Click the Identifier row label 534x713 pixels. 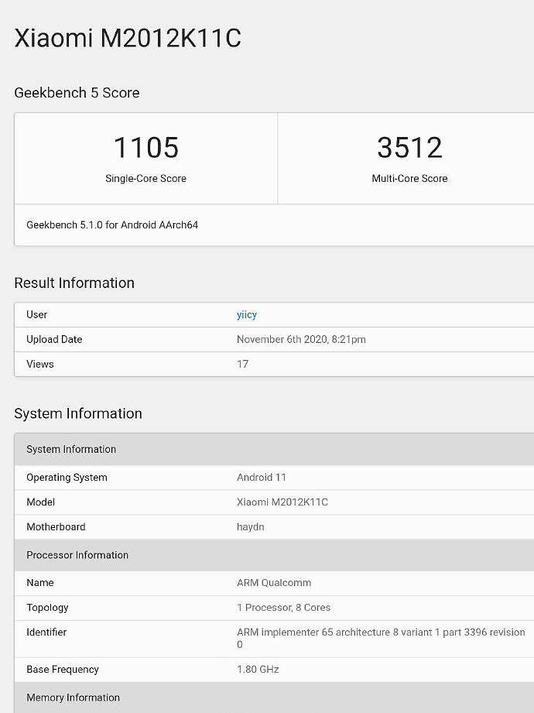(x=46, y=632)
